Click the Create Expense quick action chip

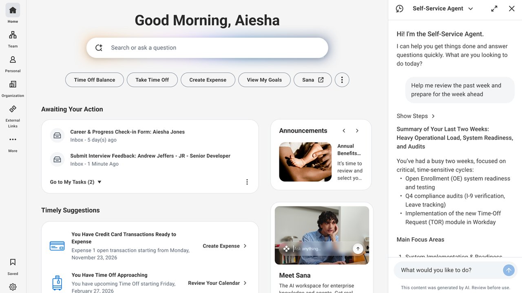(208, 80)
